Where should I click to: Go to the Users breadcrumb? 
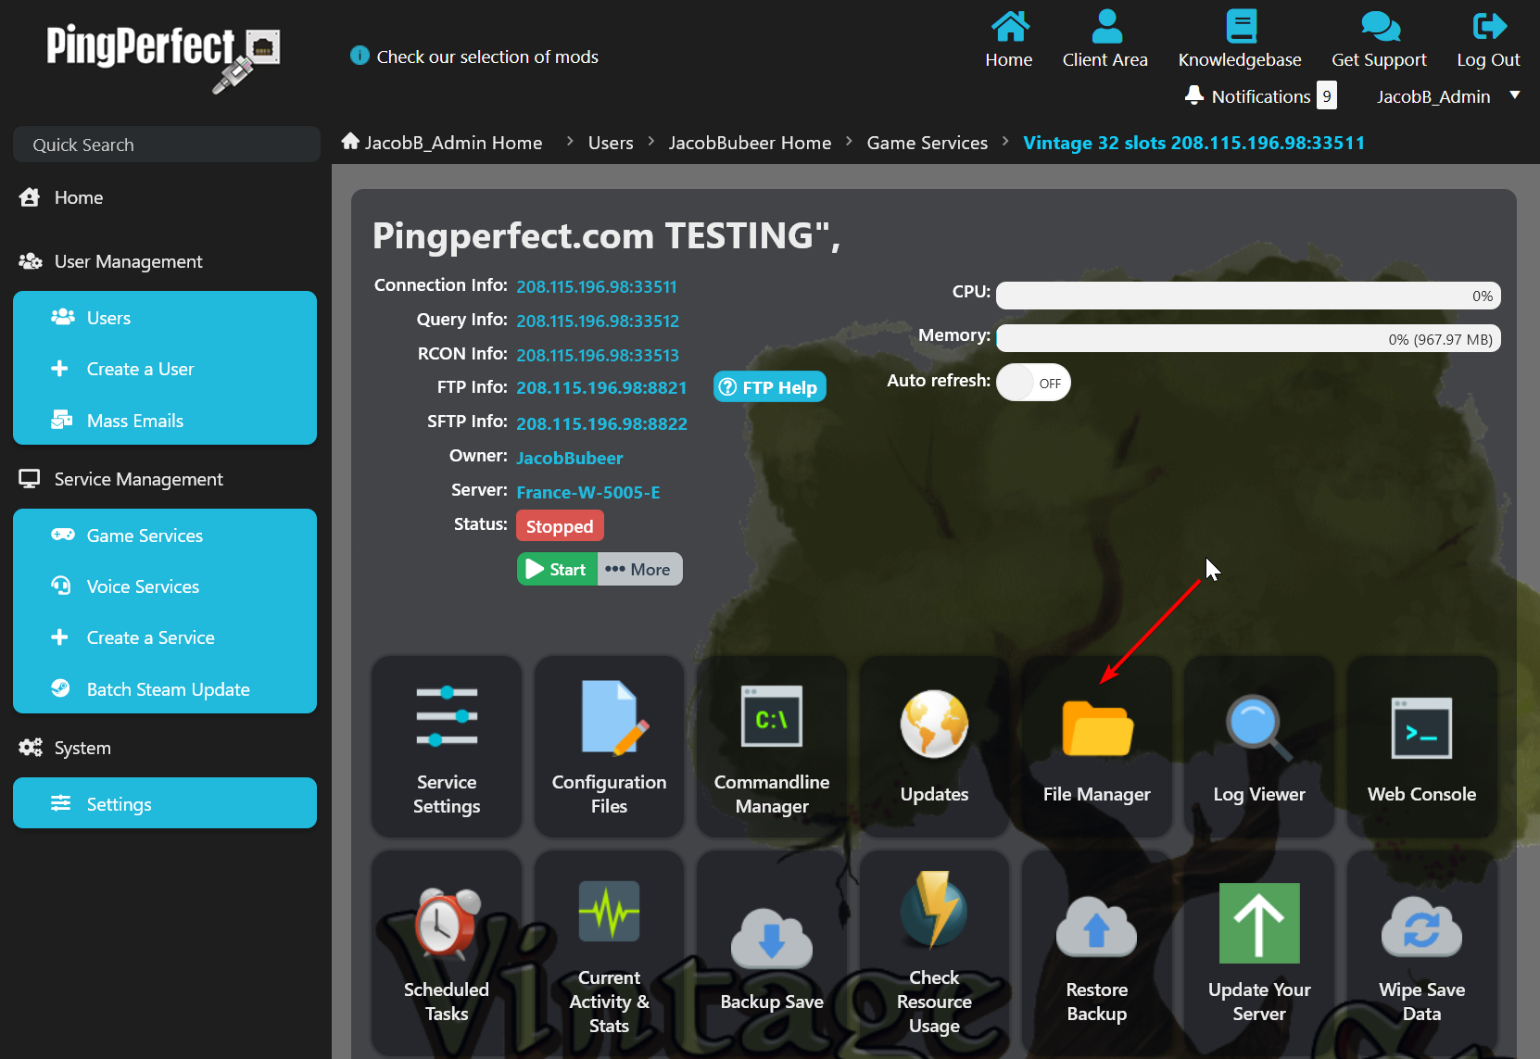point(611,143)
